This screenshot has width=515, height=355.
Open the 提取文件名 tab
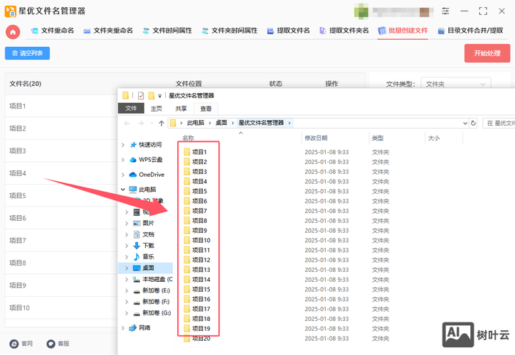pos(289,31)
